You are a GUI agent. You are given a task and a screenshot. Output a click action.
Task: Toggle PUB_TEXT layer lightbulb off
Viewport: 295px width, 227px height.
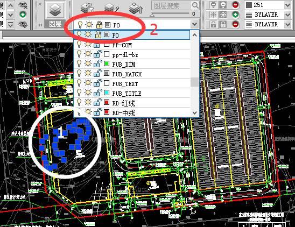click(79, 83)
